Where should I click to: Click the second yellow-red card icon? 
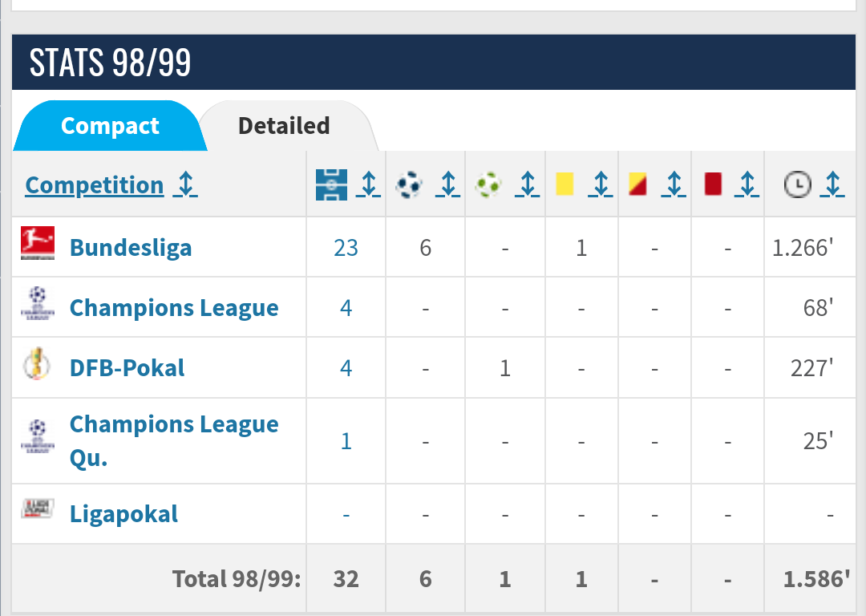point(638,184)
